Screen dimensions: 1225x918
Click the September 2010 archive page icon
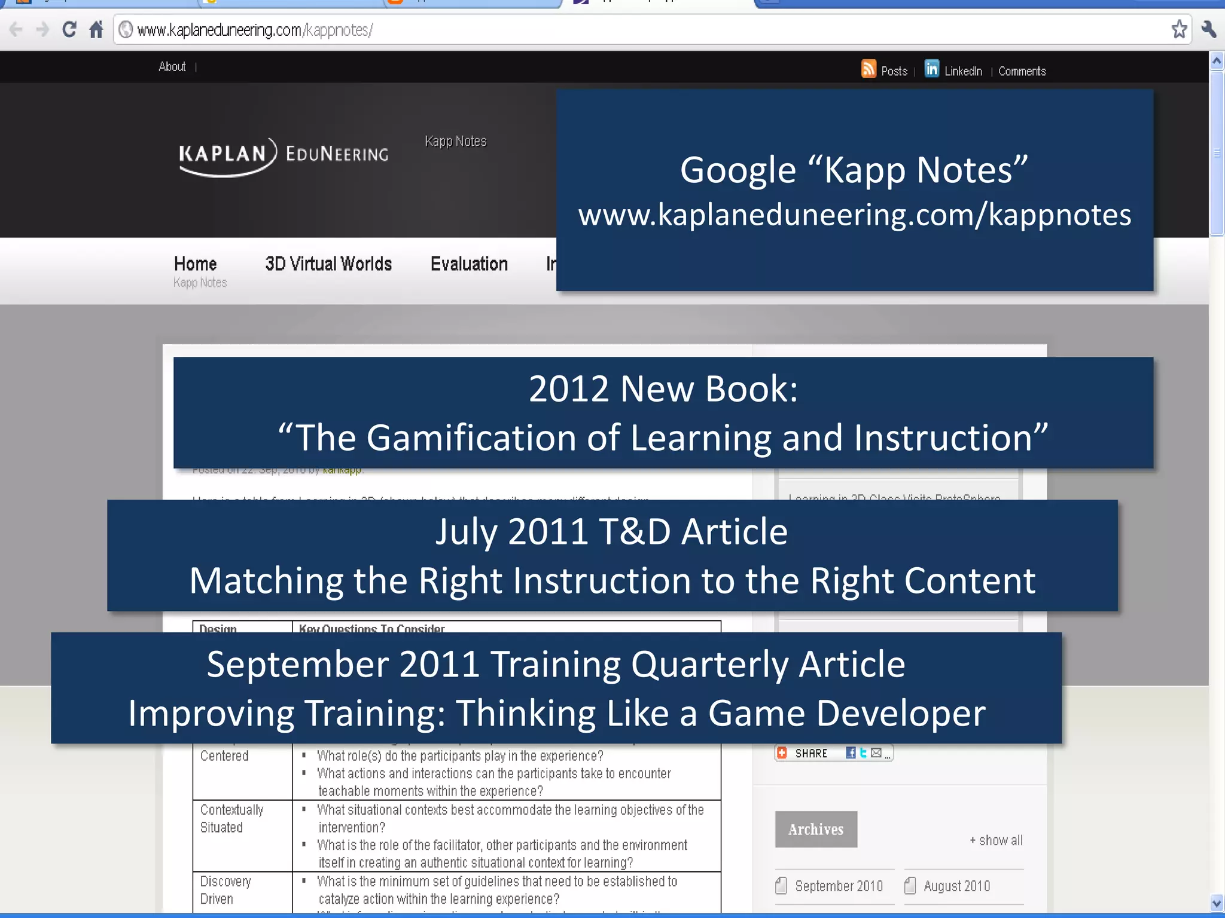(x=781, y=885)
